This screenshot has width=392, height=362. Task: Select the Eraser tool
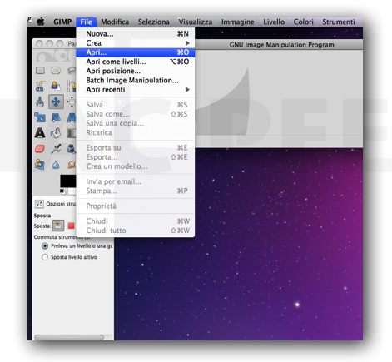pos(40,149)
